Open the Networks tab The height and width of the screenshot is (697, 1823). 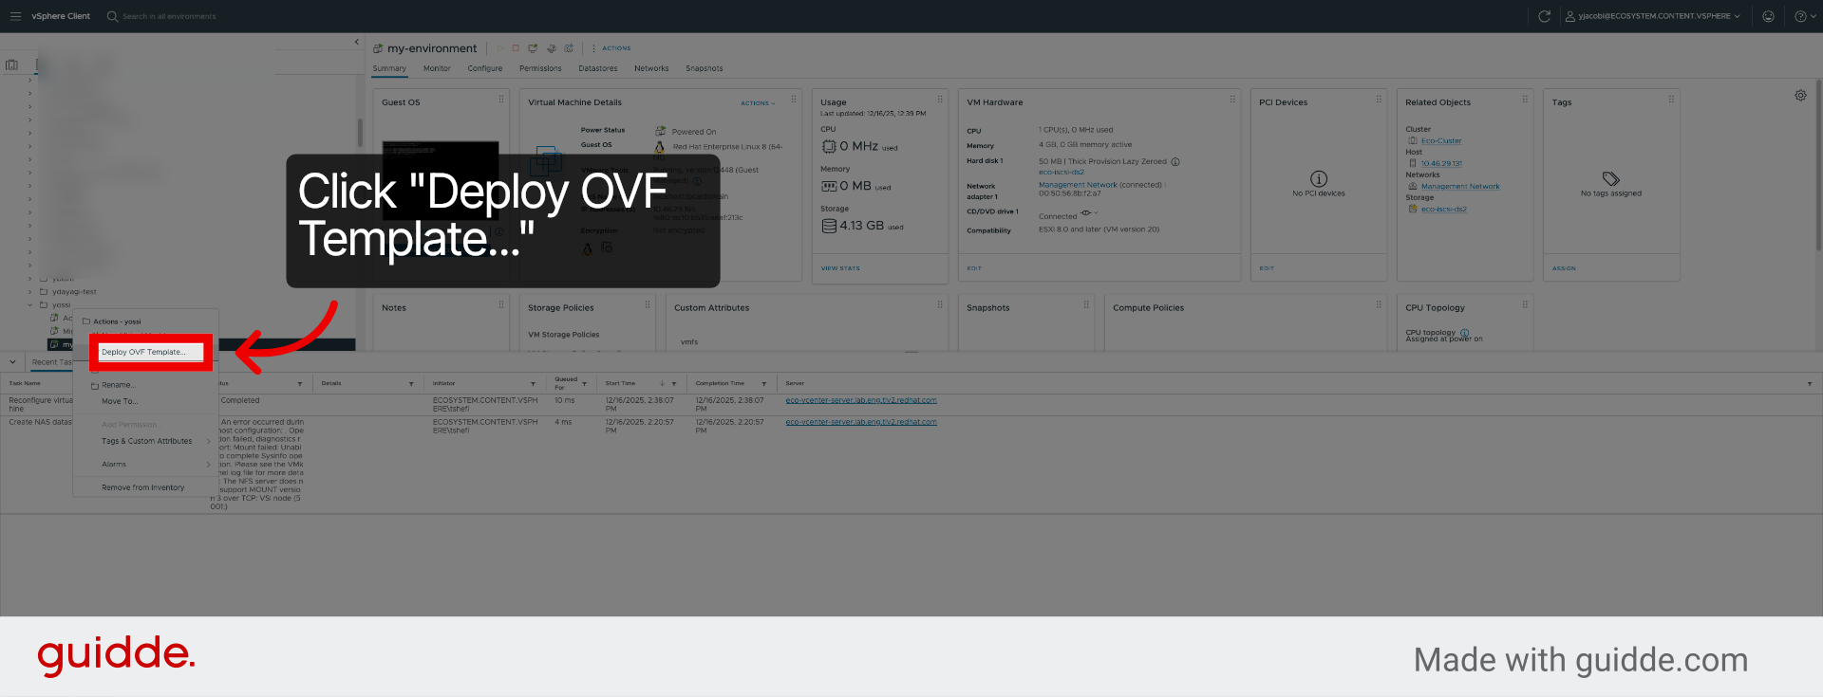coord(651,68)
